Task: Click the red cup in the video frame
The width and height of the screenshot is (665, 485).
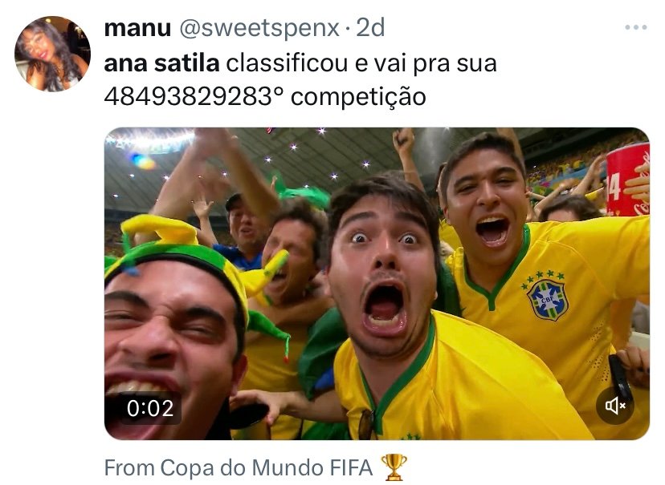Action: click(x=626, y=179)
